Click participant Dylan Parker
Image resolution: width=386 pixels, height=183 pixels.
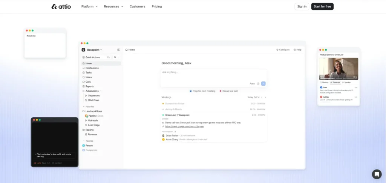pos(172,136)
